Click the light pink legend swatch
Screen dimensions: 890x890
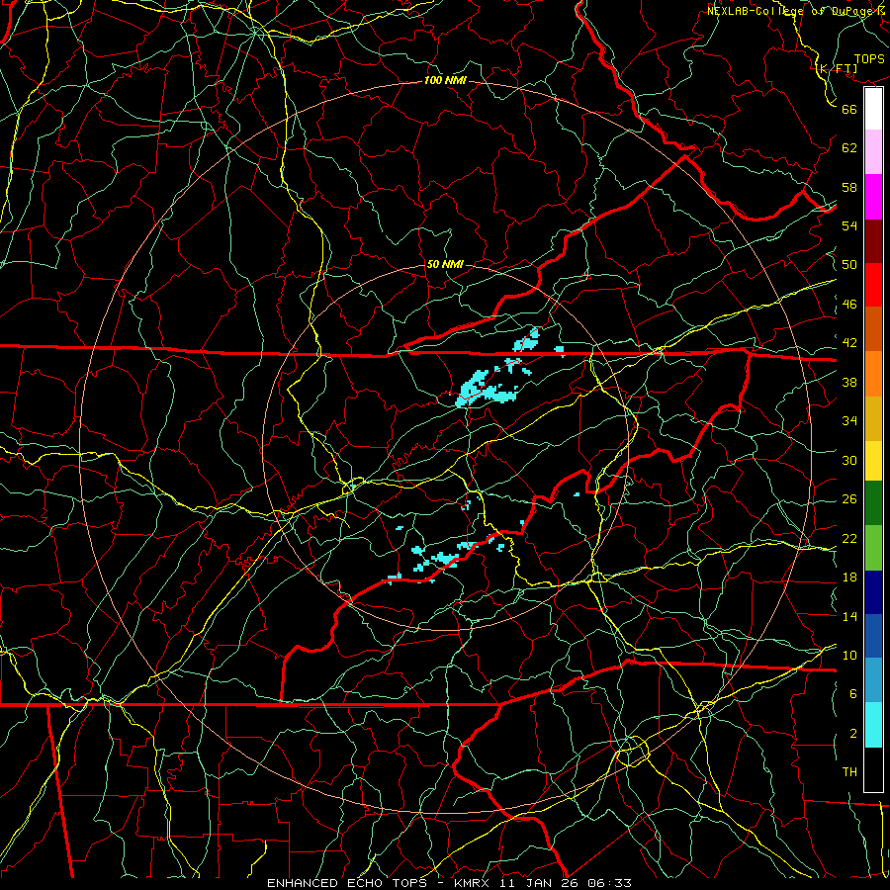[x=873, y=152]
